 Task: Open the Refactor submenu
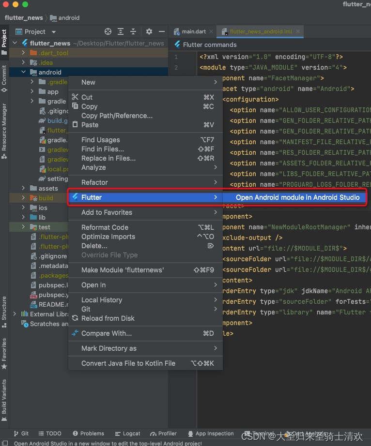pyautogui.click(x=145, y=182)
